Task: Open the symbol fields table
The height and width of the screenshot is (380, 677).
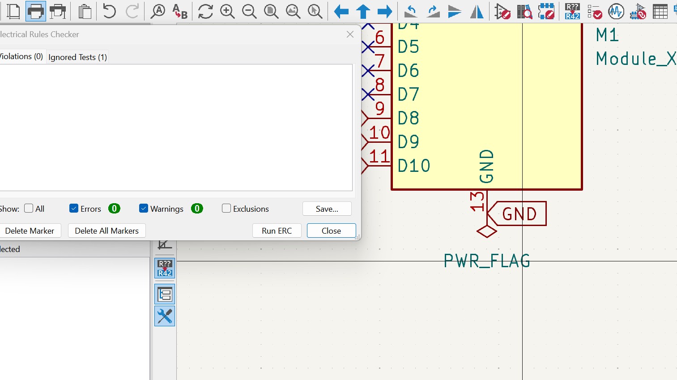Action: (660, 11)
